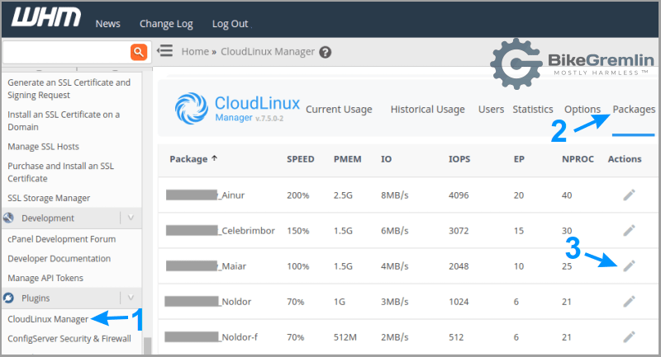Click the 3072 IOPS value
The width and height of the screenshot is (661, 357).
point(459,231)
